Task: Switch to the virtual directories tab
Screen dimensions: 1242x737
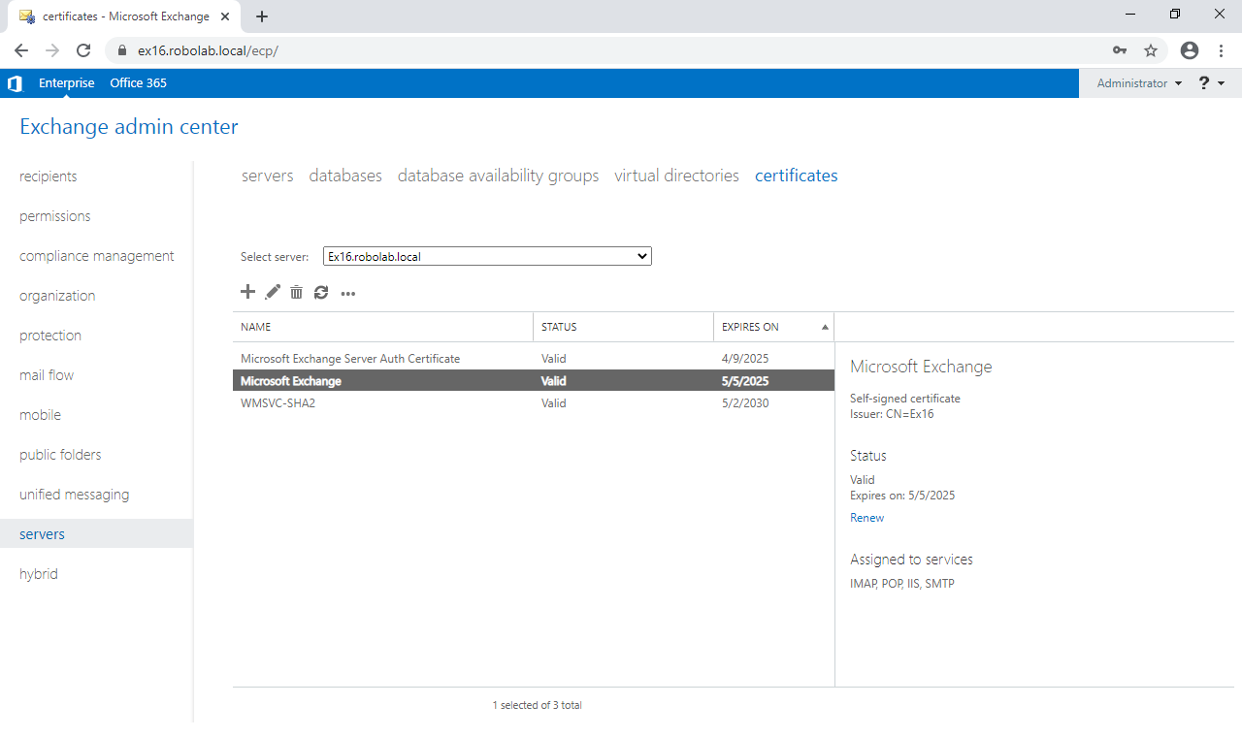Action: click(x=675, y=176)
